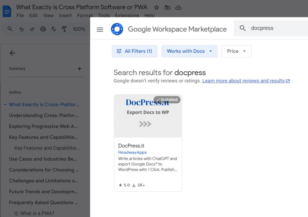Click the Outline label in sidebar
308x217 pixels.
(15, 92)
